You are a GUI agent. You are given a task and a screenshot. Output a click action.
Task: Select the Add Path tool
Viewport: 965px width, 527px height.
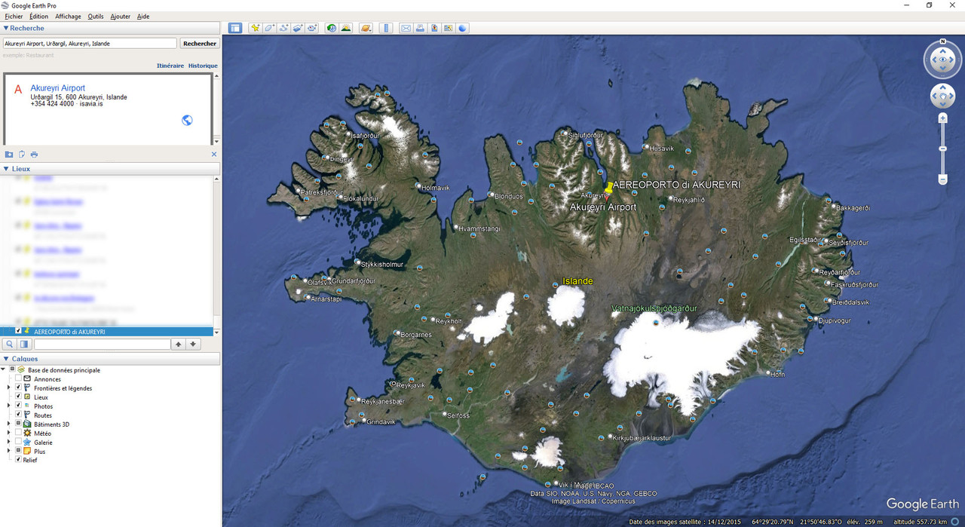tap(283, 28)
